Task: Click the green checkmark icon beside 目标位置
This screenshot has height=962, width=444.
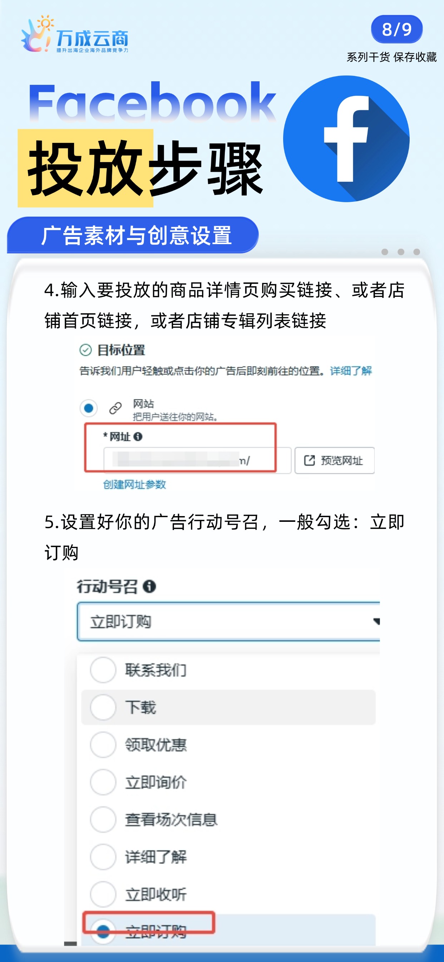Action: (x=85, y=350)
